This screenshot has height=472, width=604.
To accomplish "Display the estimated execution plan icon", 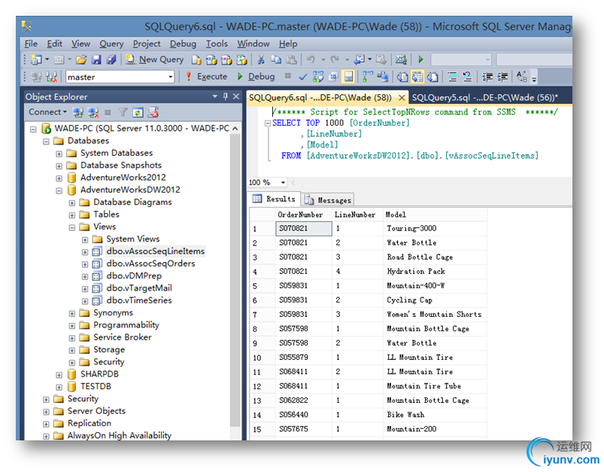I will click(318, 77).
